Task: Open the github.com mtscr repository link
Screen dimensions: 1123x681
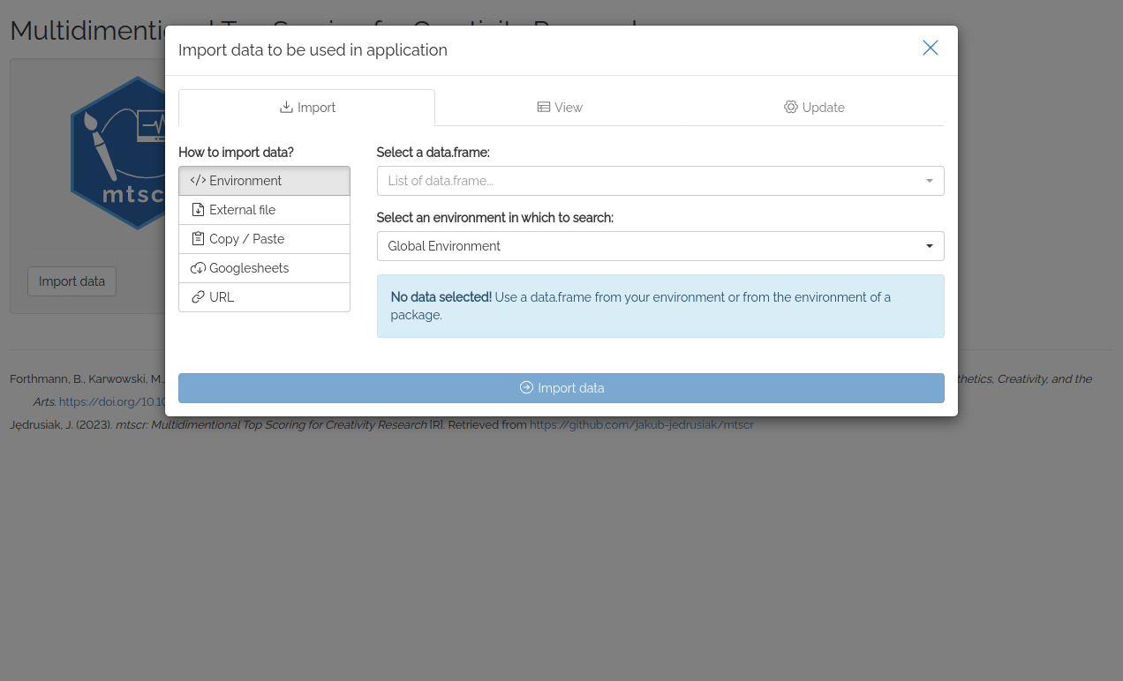Action: pyautogui.click(x=641, y=424)
